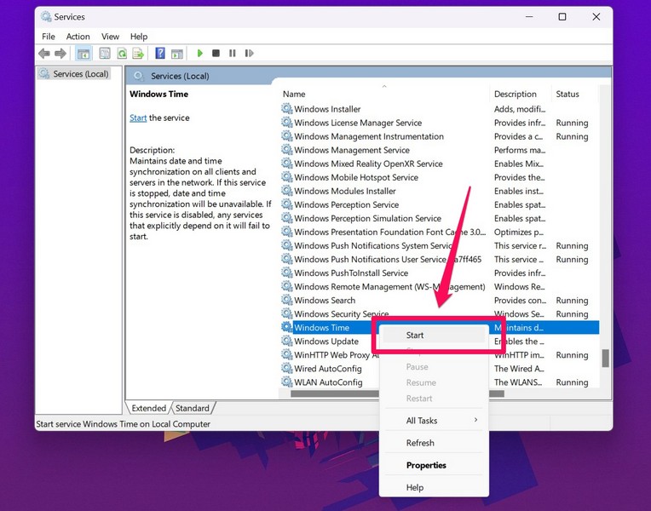The width and height of the screenshot is (651, 511).
Task: Open the blue Help toolbar icon
Action: 160,54
